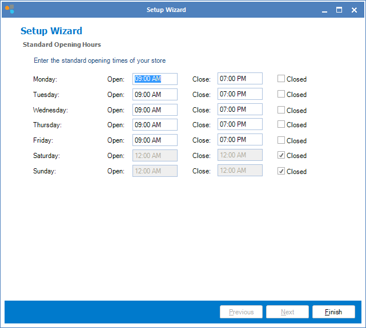Click Thursday opening time input
This screenshot has width=366, height=328.
click(155, 124)
